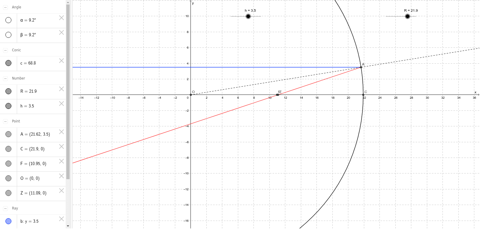
Task: Toggle visibility of number h = 3.5
Action: click(x=8, y=106)
